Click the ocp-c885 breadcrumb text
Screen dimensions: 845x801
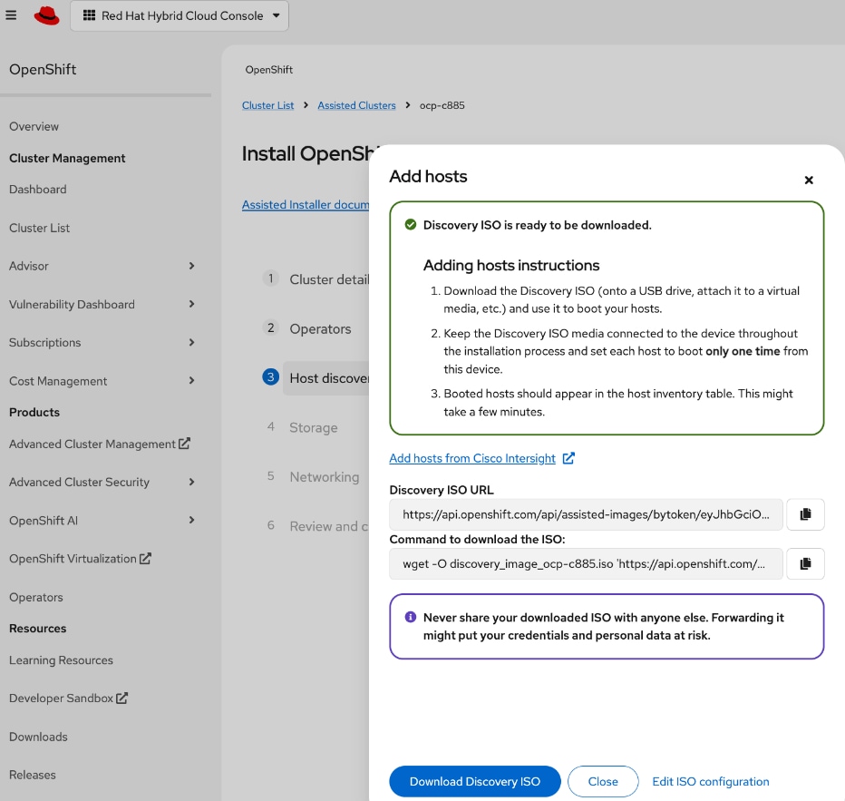pyautogui.click(x=442, y=105)
